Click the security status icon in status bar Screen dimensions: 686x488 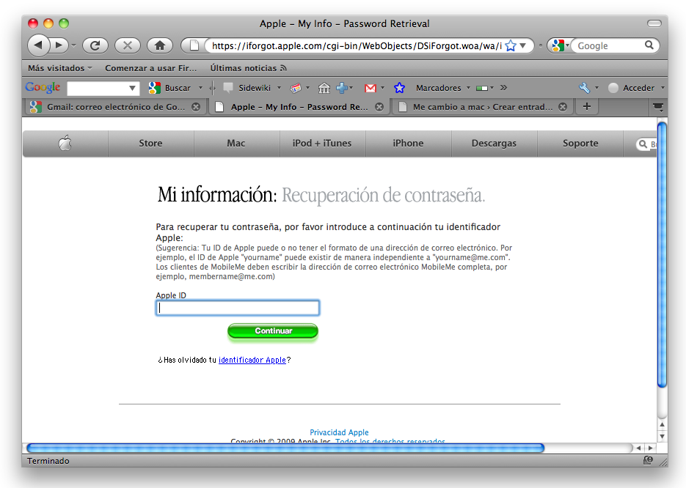648,460
